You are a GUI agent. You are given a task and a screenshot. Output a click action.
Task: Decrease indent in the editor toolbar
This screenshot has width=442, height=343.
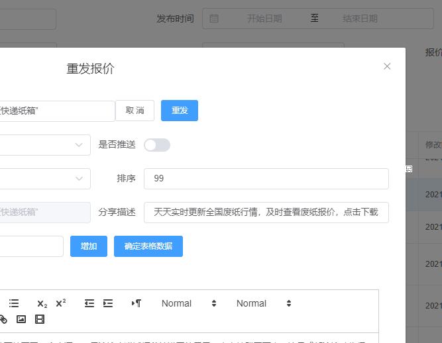(89, 303)
